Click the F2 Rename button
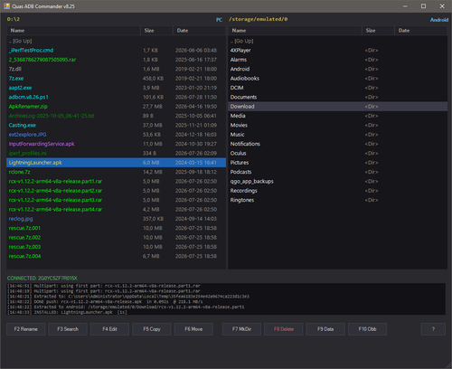Image resolution: width=452 pixels, height=369 pixels. (x=26, y=329)
